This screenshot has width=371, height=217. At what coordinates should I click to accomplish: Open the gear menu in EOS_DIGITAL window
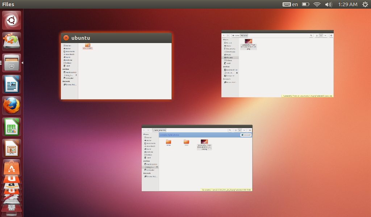pyautogui.click(x=250, y=130)
